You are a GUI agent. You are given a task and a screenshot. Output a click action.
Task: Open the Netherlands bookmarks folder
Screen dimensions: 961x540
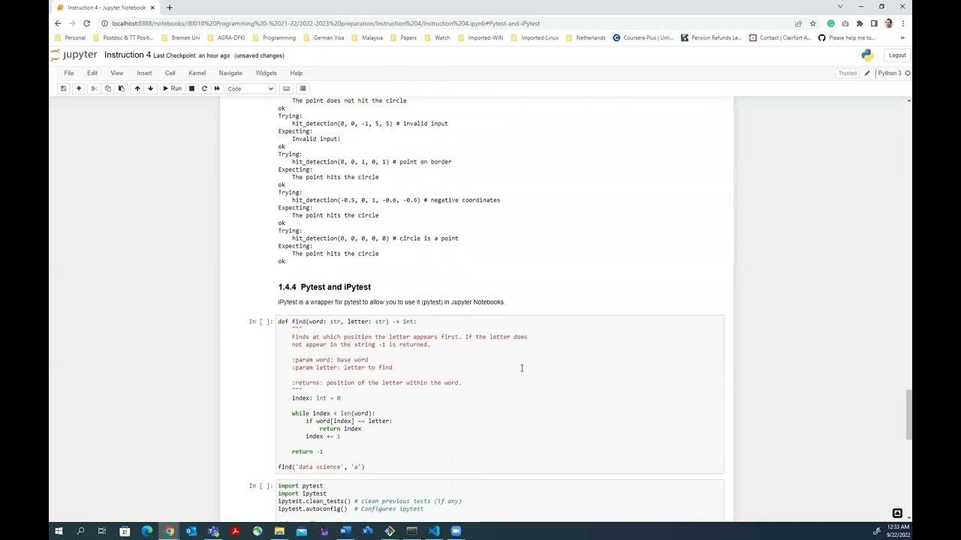pos(586,37)
